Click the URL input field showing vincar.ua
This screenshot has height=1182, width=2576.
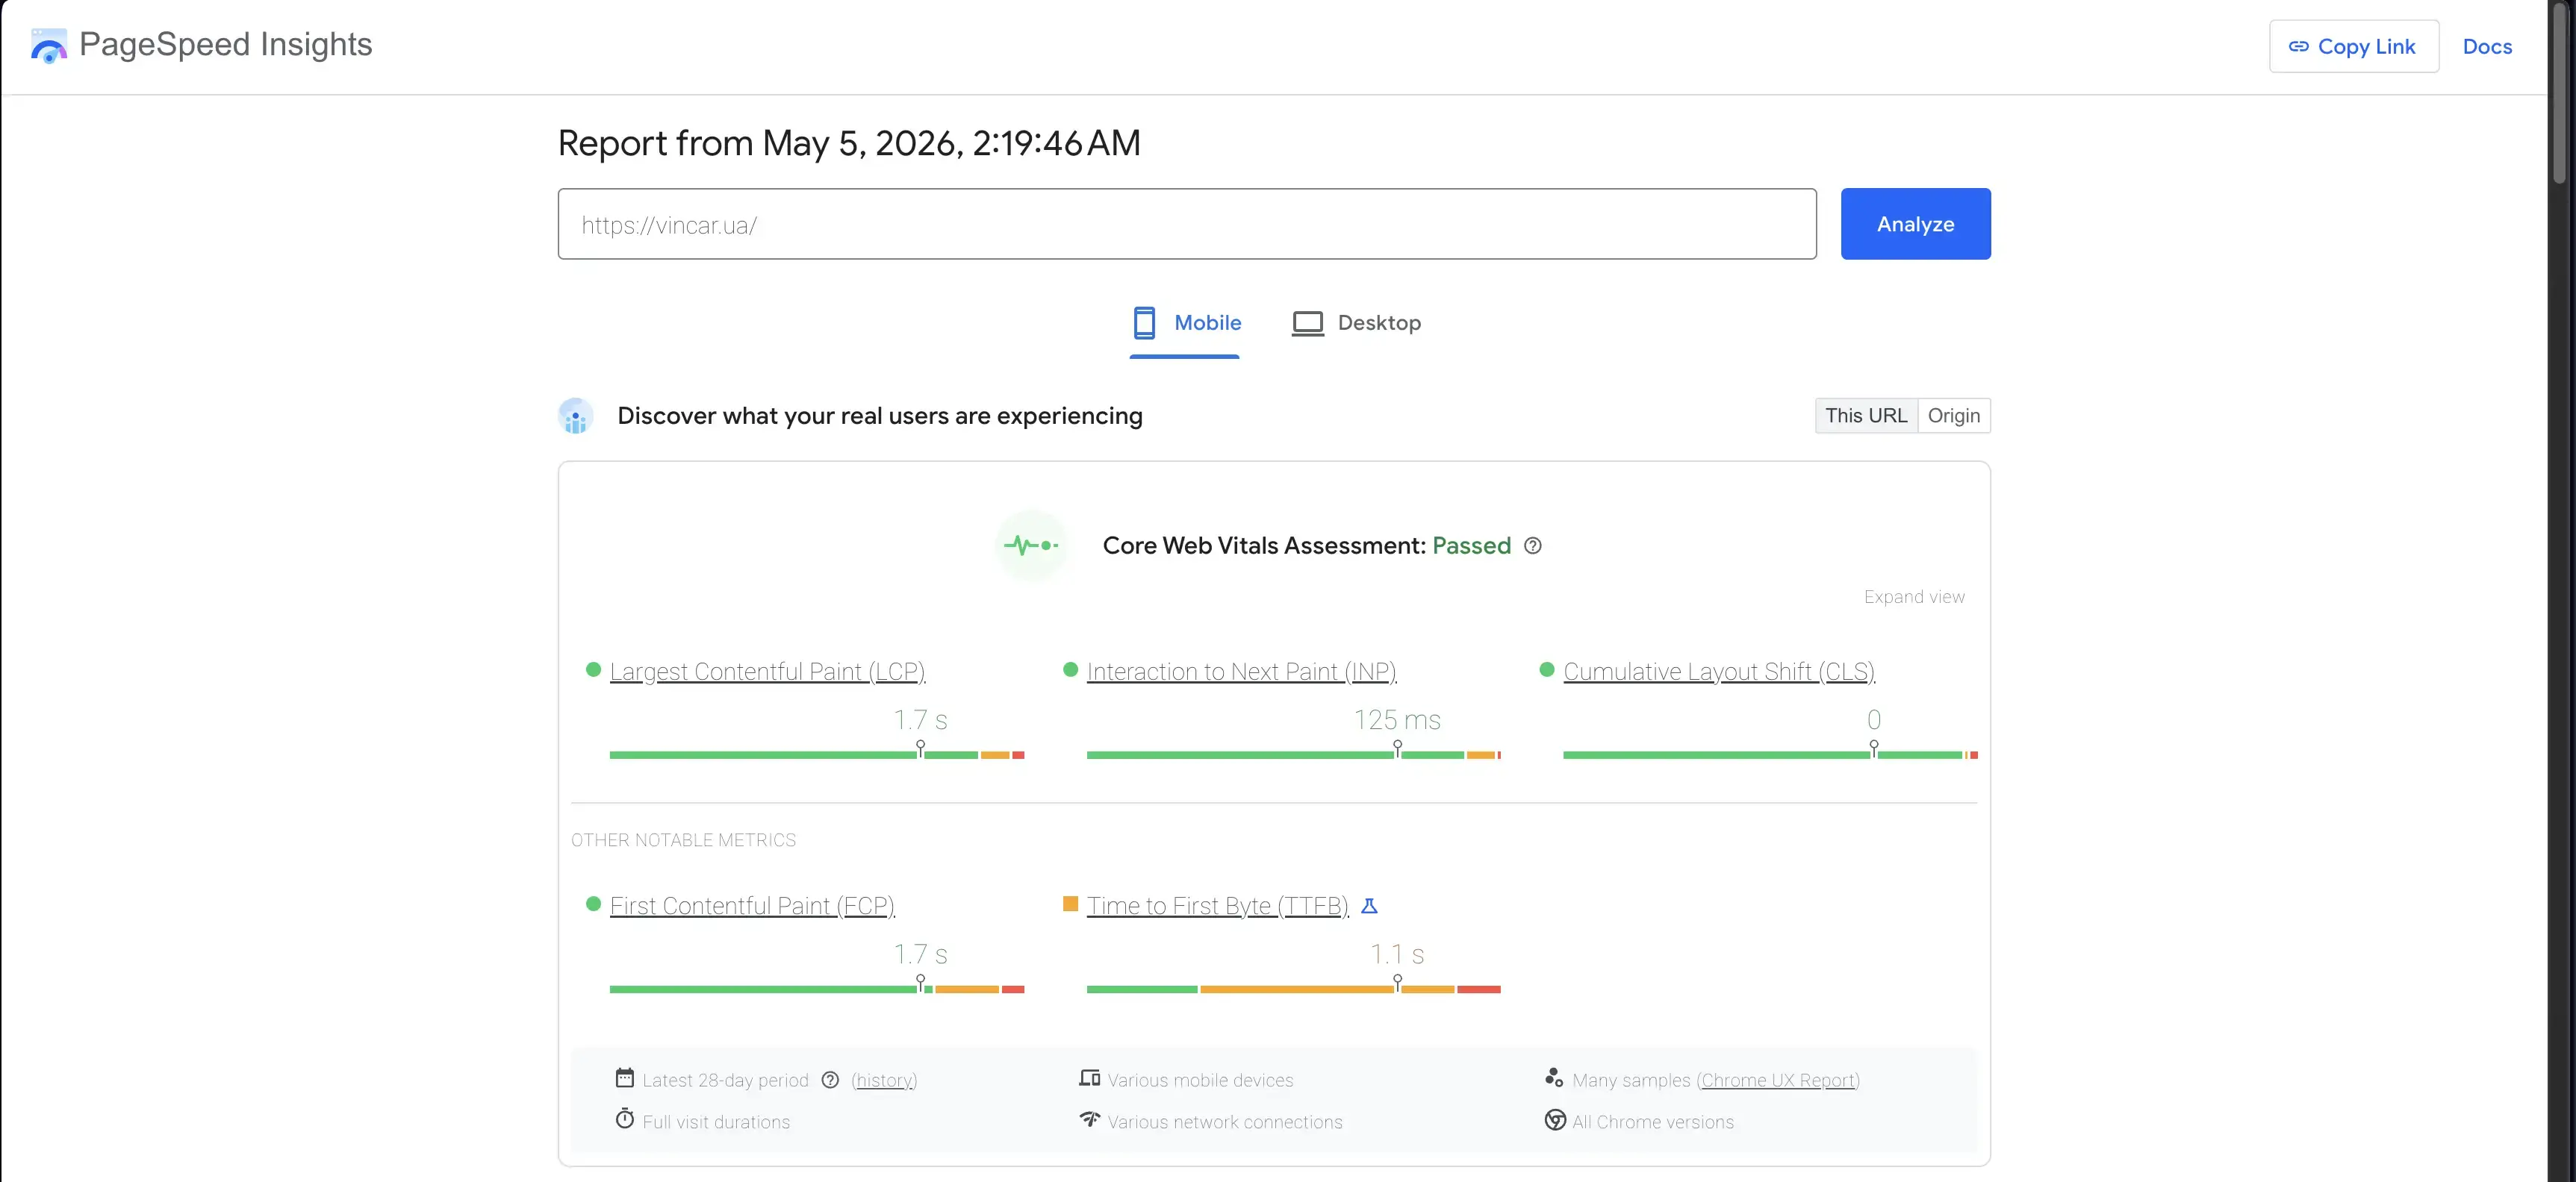[1186, 224]
